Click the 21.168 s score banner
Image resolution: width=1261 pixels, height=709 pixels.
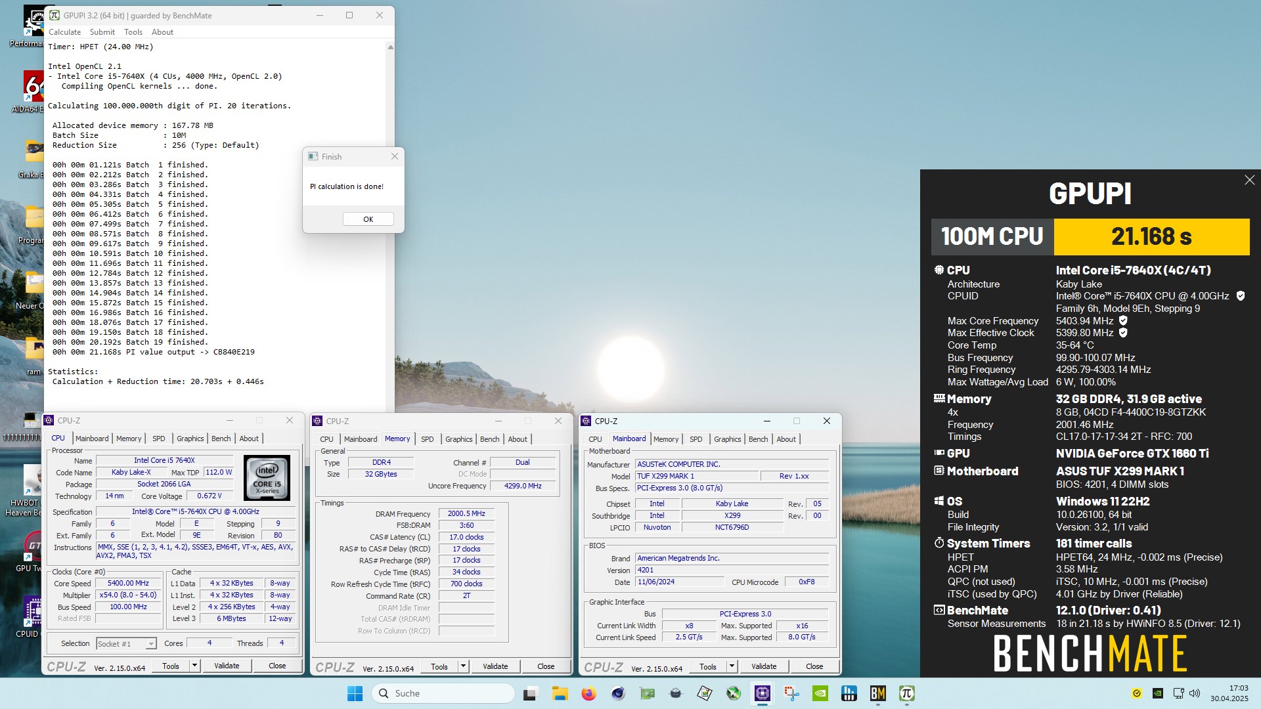click(x=1151, y=236)
